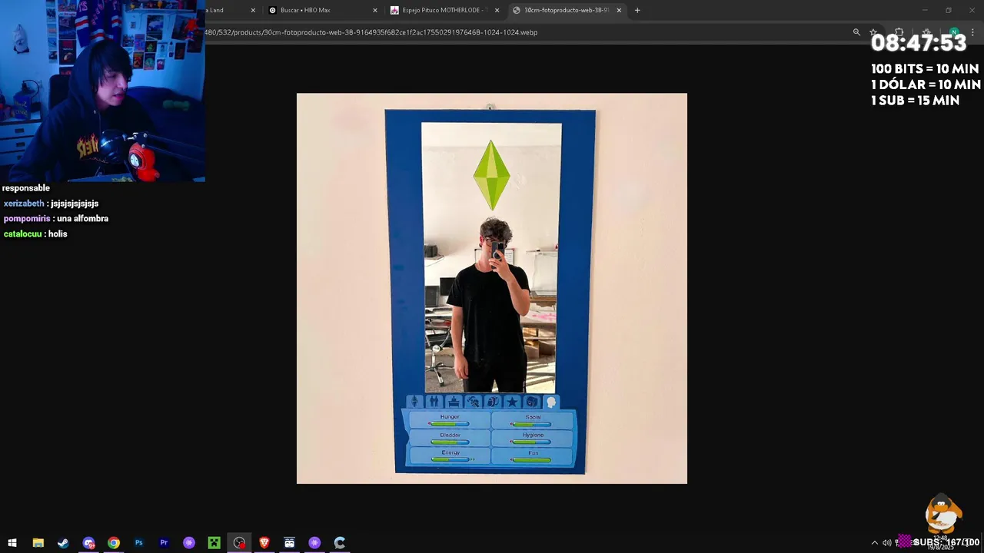The height and width of the screenshot is (553, 984).
Task: Click the system clock showing 19/8/2025
Action: [940, 543]
